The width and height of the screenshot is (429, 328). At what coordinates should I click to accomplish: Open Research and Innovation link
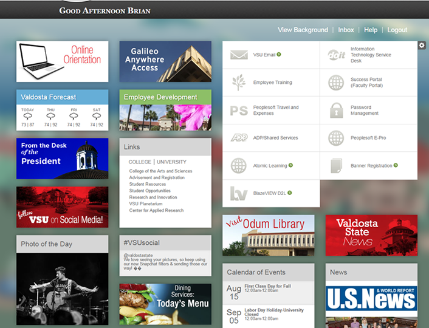pos(153,197)
